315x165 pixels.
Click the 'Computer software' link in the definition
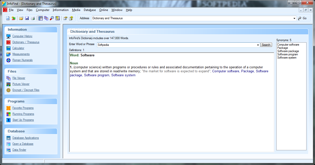click(225, 71)
